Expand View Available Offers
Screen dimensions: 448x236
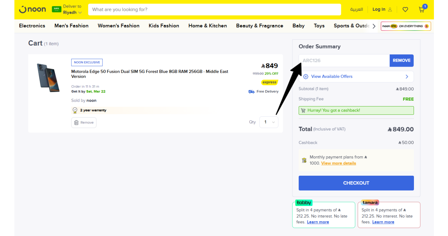356,76
